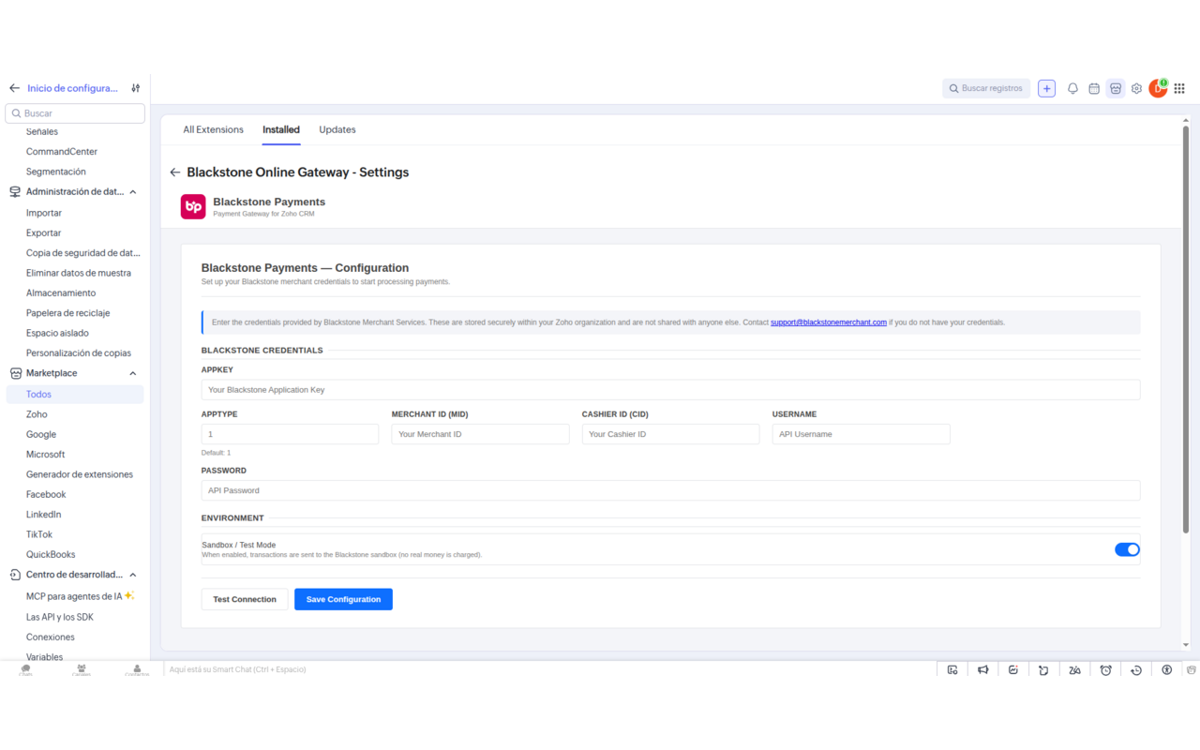
Task: Open the announcements megaphone in bottom bar
Action: coord(982,669)
